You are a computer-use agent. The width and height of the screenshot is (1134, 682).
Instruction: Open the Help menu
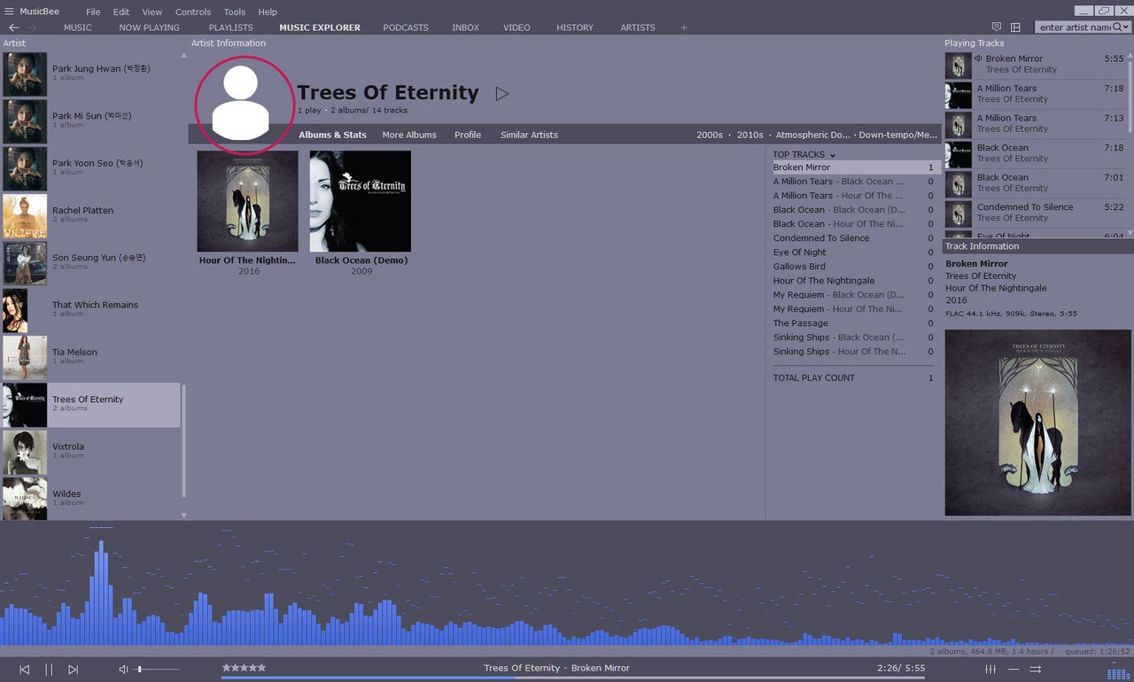(x=268, y=12)
